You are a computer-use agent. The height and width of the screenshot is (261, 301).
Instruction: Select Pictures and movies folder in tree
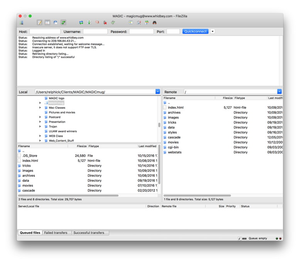tap(62, 112)
